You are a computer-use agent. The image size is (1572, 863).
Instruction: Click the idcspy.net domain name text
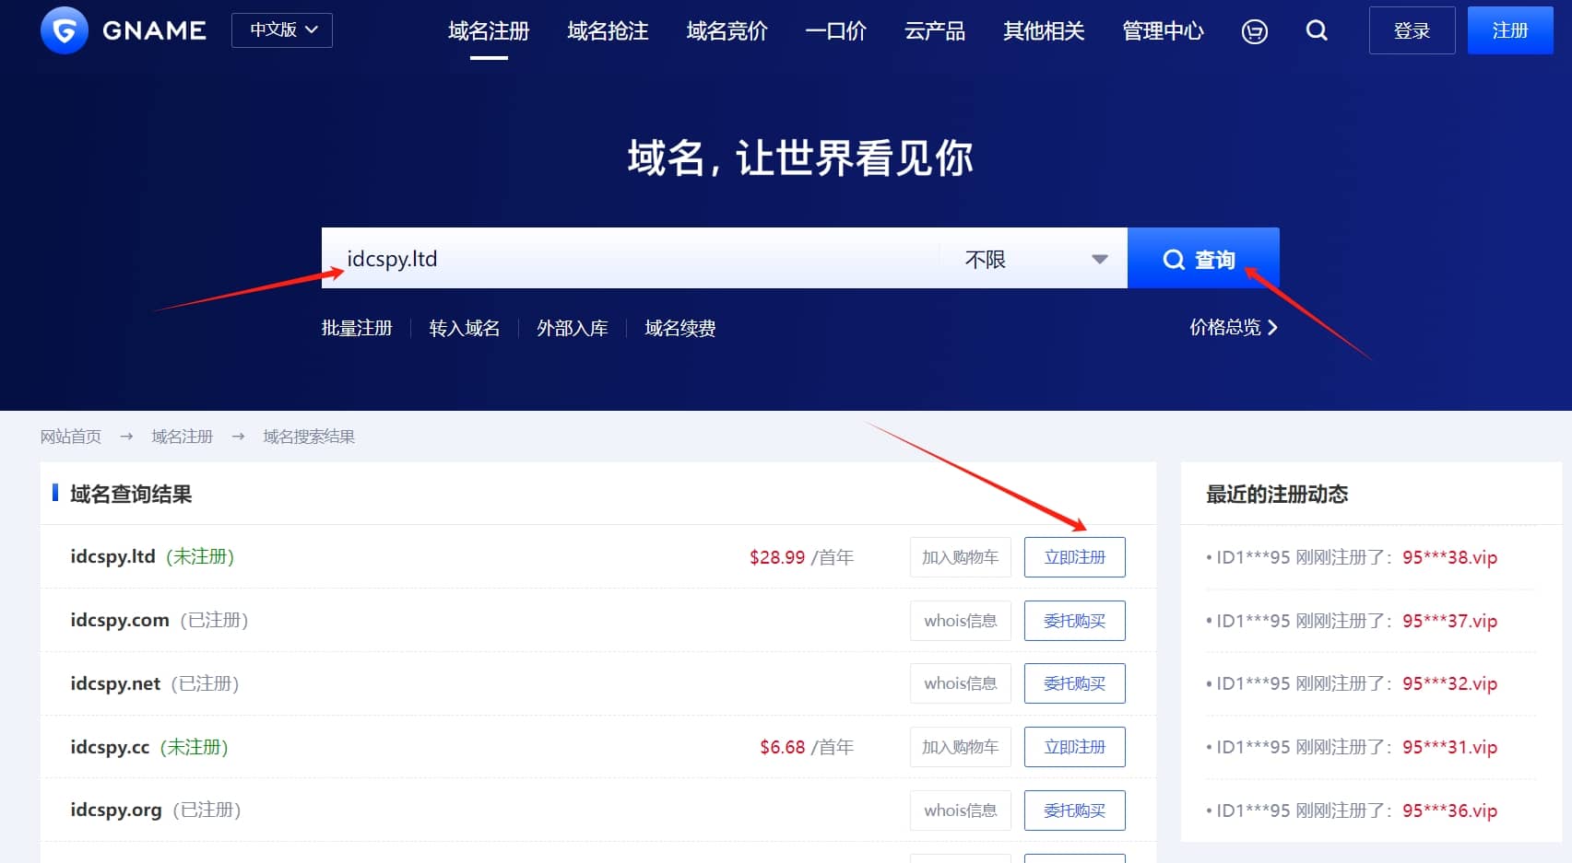115,683
